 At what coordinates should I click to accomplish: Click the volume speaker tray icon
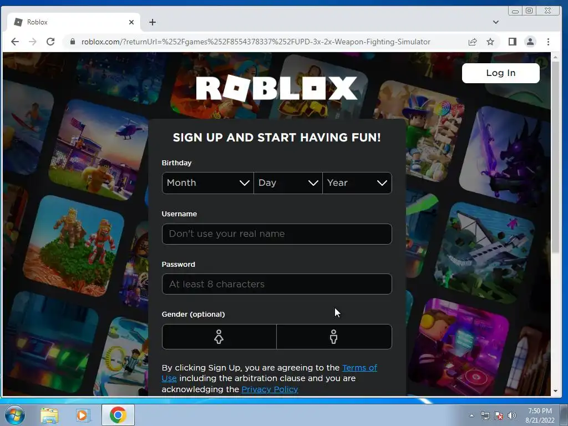coord(512,415)
